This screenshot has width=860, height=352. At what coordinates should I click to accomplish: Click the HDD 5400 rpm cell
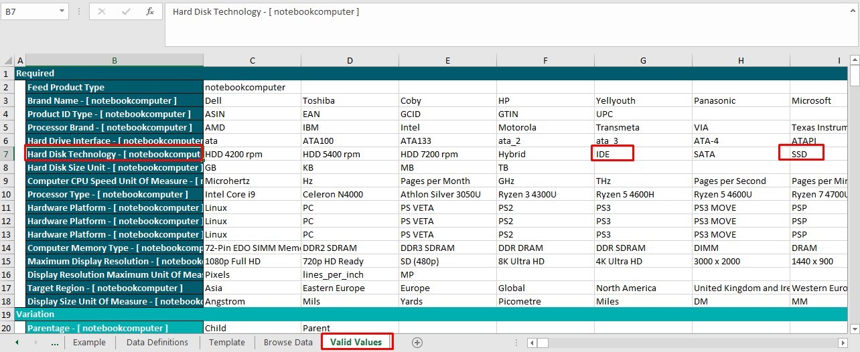[350, 154]
